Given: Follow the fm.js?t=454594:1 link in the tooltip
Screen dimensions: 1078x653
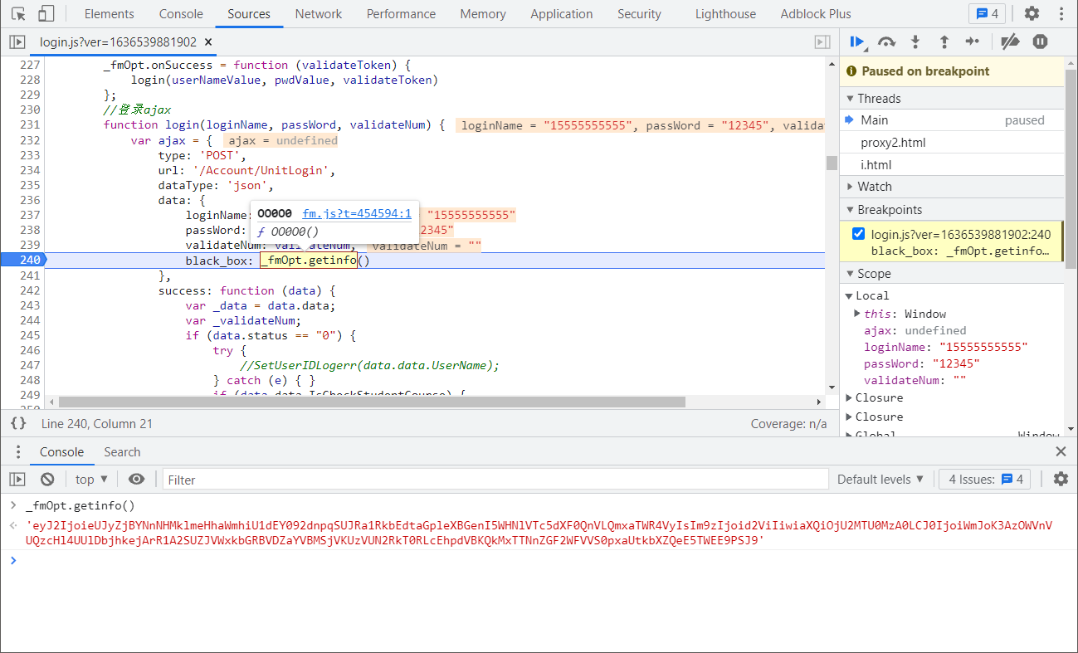Looking at the screenshot, I should (357, 213).
